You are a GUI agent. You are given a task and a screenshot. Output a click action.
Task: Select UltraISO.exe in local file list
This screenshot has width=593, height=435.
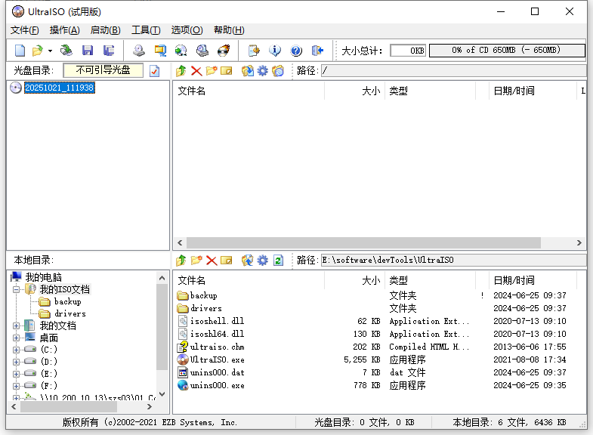point(217,359)
